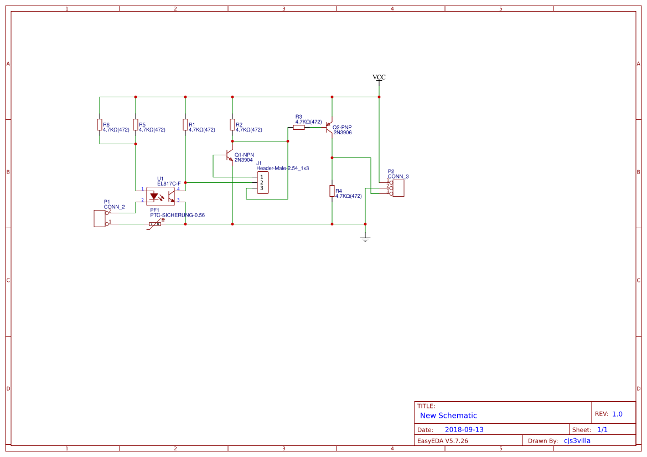Select resistor R6 symbol

(99, 125)
